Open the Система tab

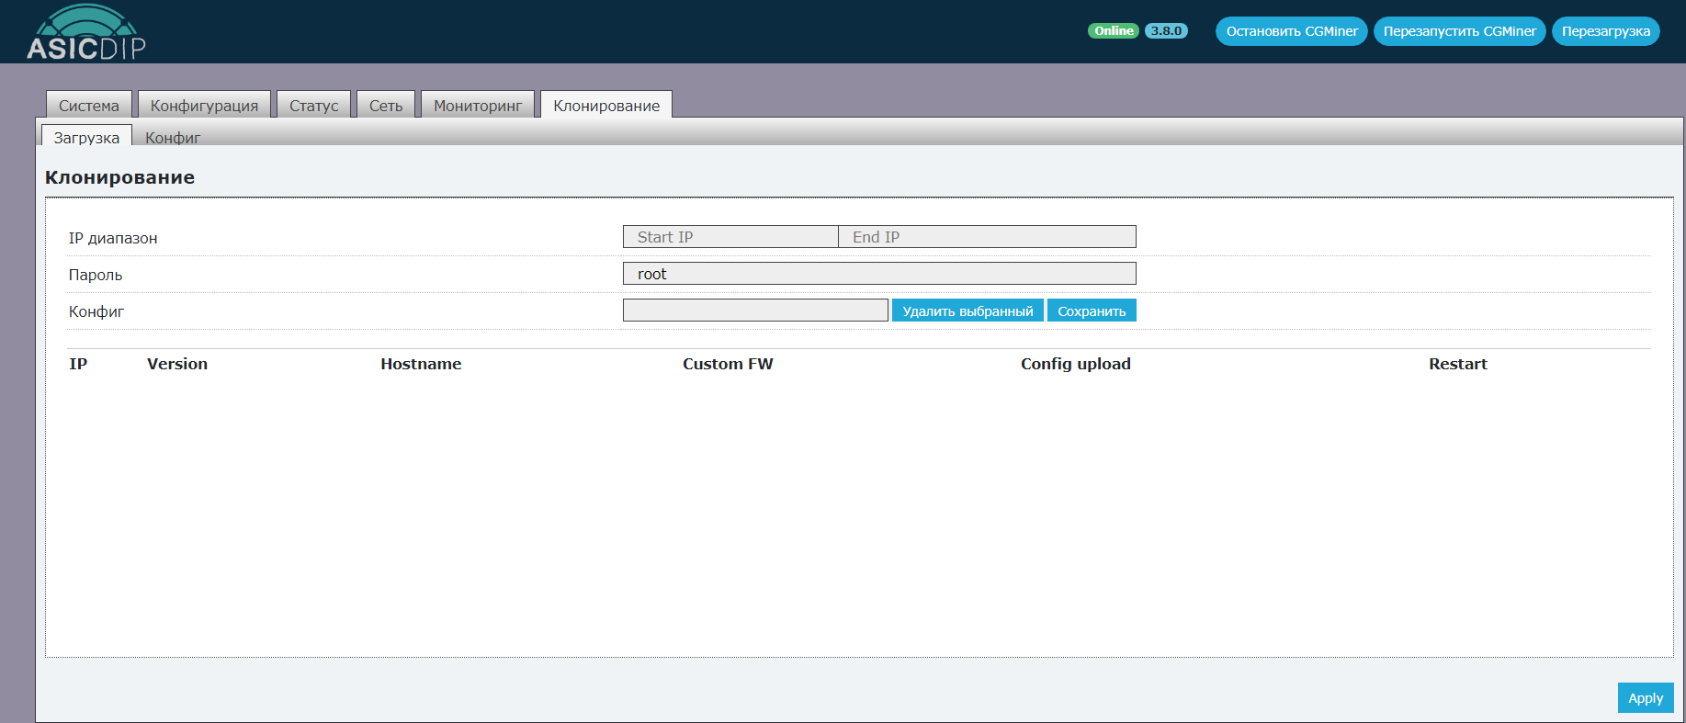point(89,105)
